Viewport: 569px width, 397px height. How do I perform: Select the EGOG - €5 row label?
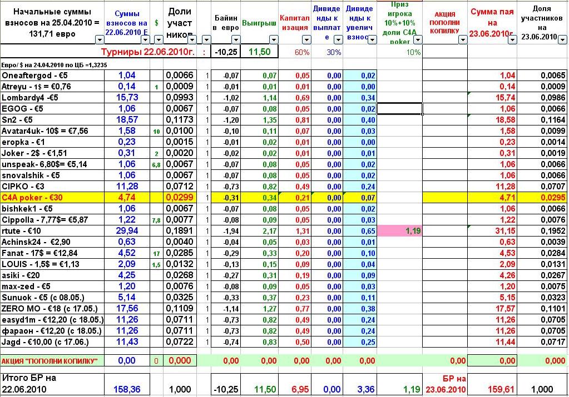[x=52, y=109]
